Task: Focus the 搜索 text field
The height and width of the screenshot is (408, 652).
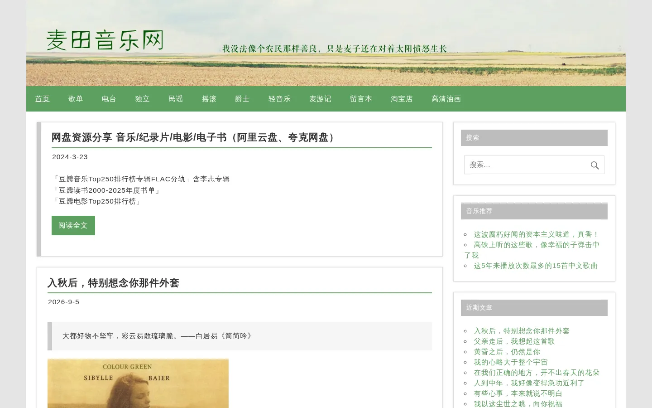Action: click(534, 165)
